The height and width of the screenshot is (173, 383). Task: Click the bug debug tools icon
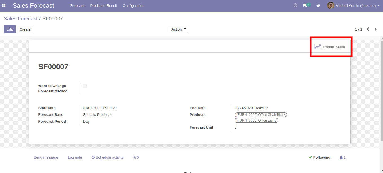pyautogui.click(x=318, y=5)
